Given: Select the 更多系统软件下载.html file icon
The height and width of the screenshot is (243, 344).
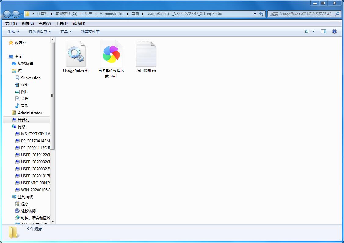Looking at the screenshot, I should pos(111,54).
